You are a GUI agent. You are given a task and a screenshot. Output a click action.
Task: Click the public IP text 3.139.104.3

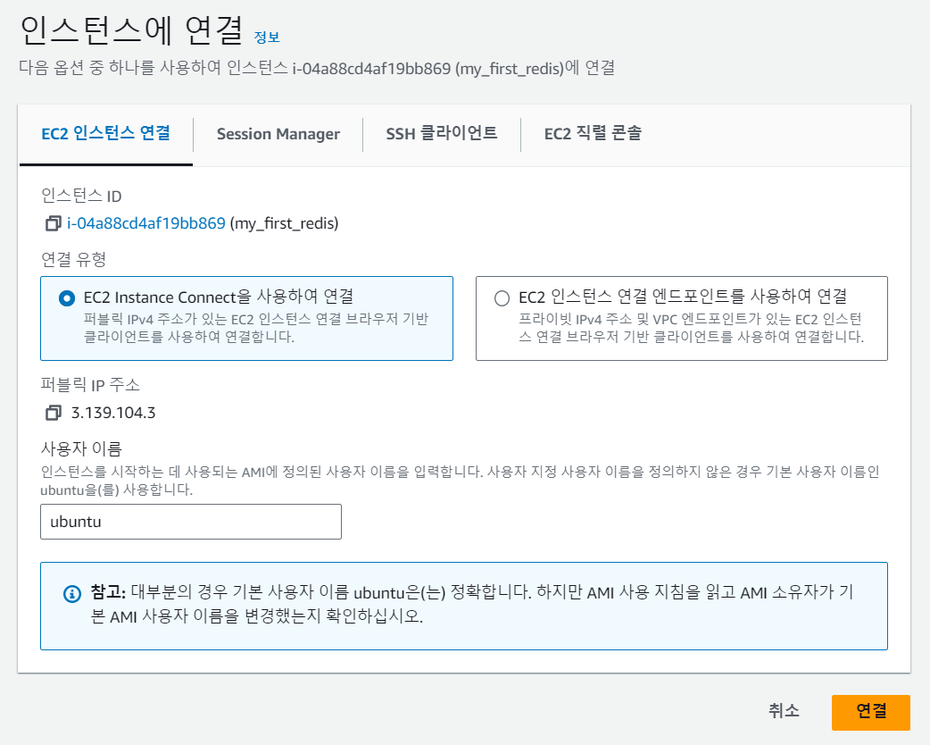coord(113,413)
